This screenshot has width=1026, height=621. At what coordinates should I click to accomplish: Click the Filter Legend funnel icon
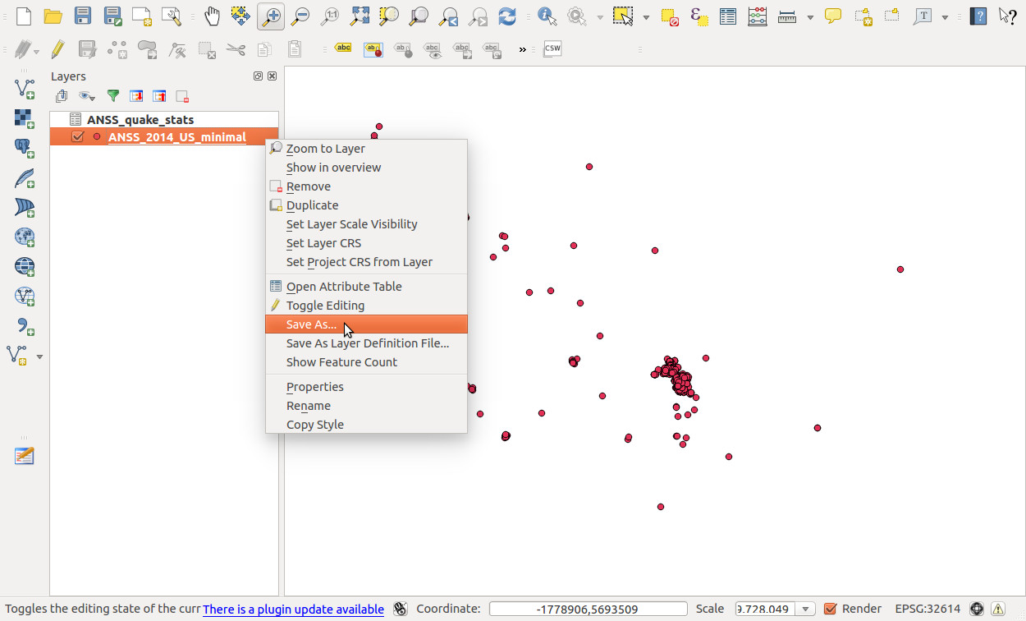point(113,96)
